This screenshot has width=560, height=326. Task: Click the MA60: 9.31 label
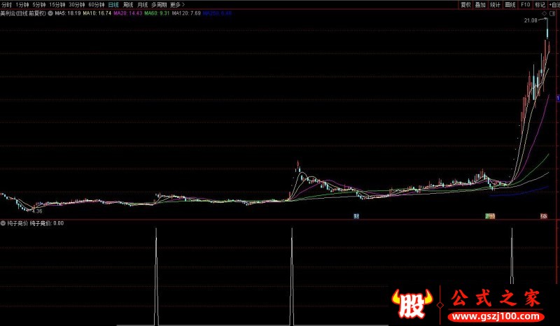tap(157, 13)
